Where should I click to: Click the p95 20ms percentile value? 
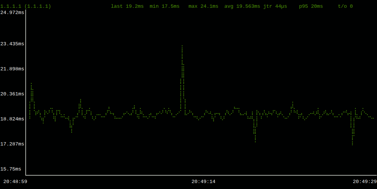pos(311,6)
